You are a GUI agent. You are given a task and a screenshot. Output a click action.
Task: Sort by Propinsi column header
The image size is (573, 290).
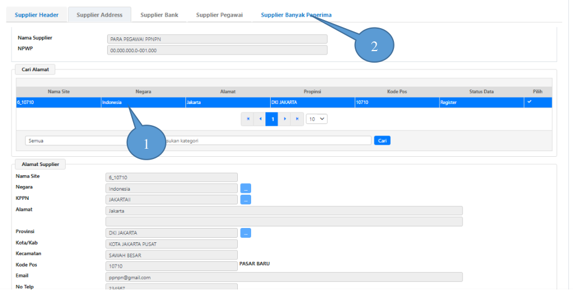312,92
